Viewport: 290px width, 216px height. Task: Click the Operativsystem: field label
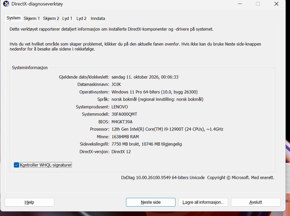(x=94, y=92)
